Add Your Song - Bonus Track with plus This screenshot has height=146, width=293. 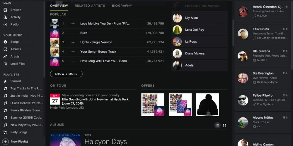tap(73, 52)
